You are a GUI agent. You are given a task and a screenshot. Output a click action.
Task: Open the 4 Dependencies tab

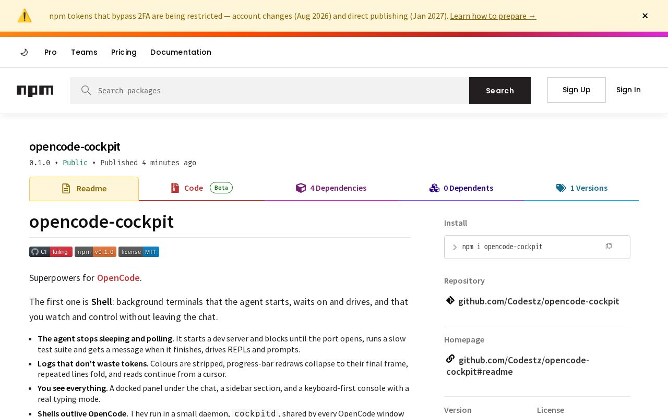(x=331, y=188)
